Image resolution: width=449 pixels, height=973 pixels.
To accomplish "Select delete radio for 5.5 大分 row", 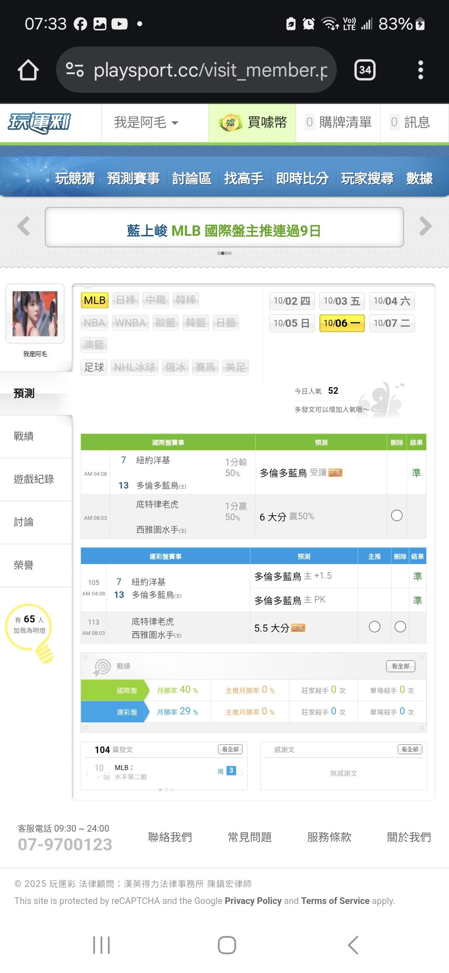I will pos(400,627).
